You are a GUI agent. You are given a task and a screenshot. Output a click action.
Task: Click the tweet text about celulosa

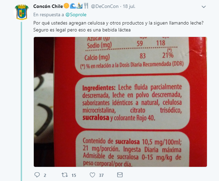118,26
